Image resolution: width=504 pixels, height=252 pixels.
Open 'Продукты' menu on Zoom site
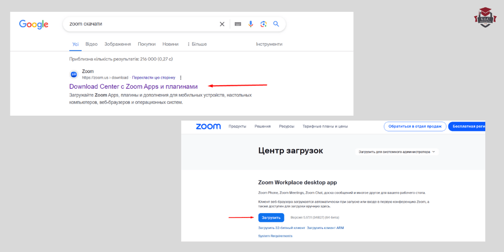237,126
